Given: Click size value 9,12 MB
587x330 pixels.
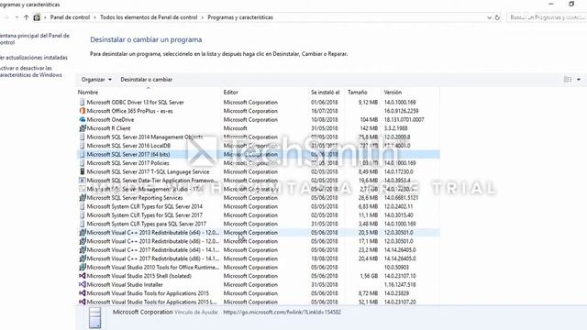Looking at the screenshot, I should click(368, 102).
